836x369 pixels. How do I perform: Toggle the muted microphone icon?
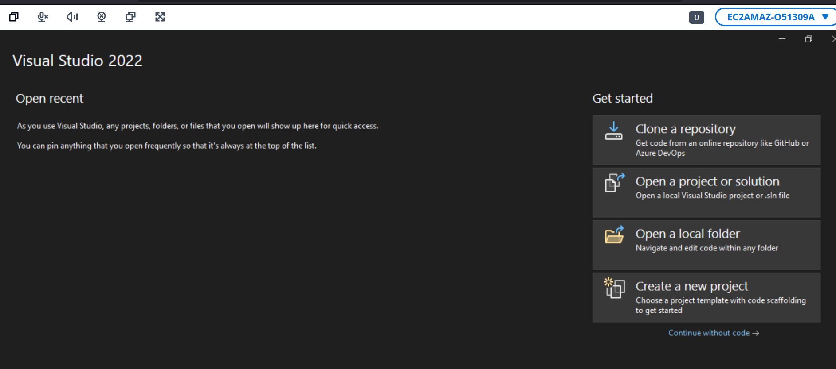(x=43, y=17)
